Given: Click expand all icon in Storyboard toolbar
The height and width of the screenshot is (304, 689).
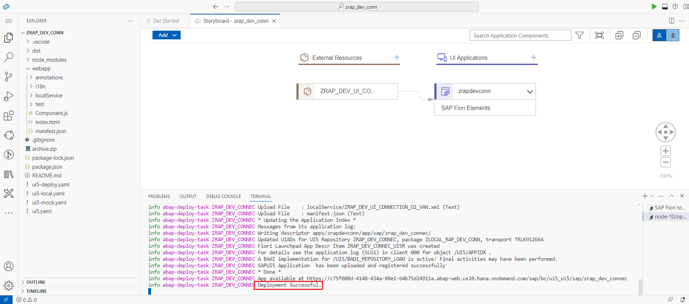Looking at the screenshot, I should [x=619, y=35].
